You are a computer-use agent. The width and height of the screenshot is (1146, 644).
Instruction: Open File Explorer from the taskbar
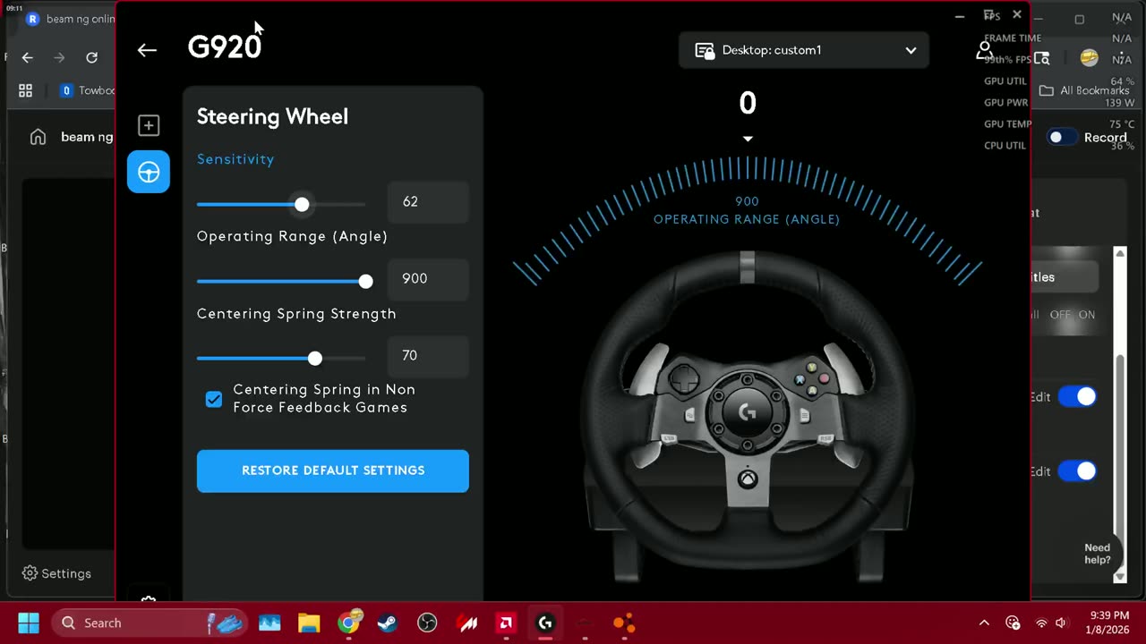tap(309, 623)
